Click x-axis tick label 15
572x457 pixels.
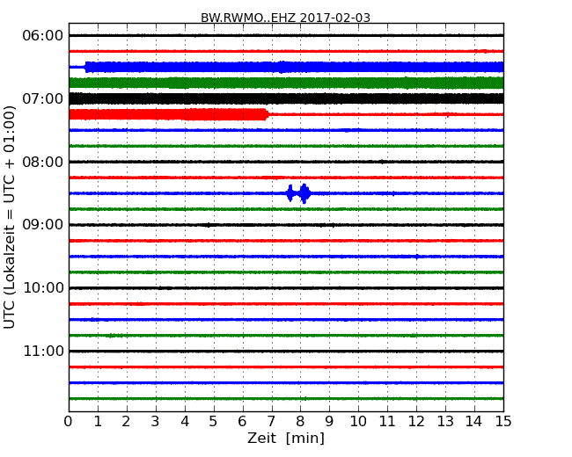pos(503,421)
